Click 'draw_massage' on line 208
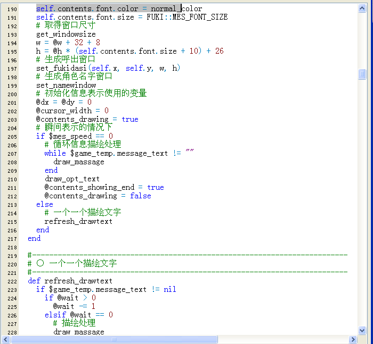Screen dimensions: 373x344 (79, 162)
